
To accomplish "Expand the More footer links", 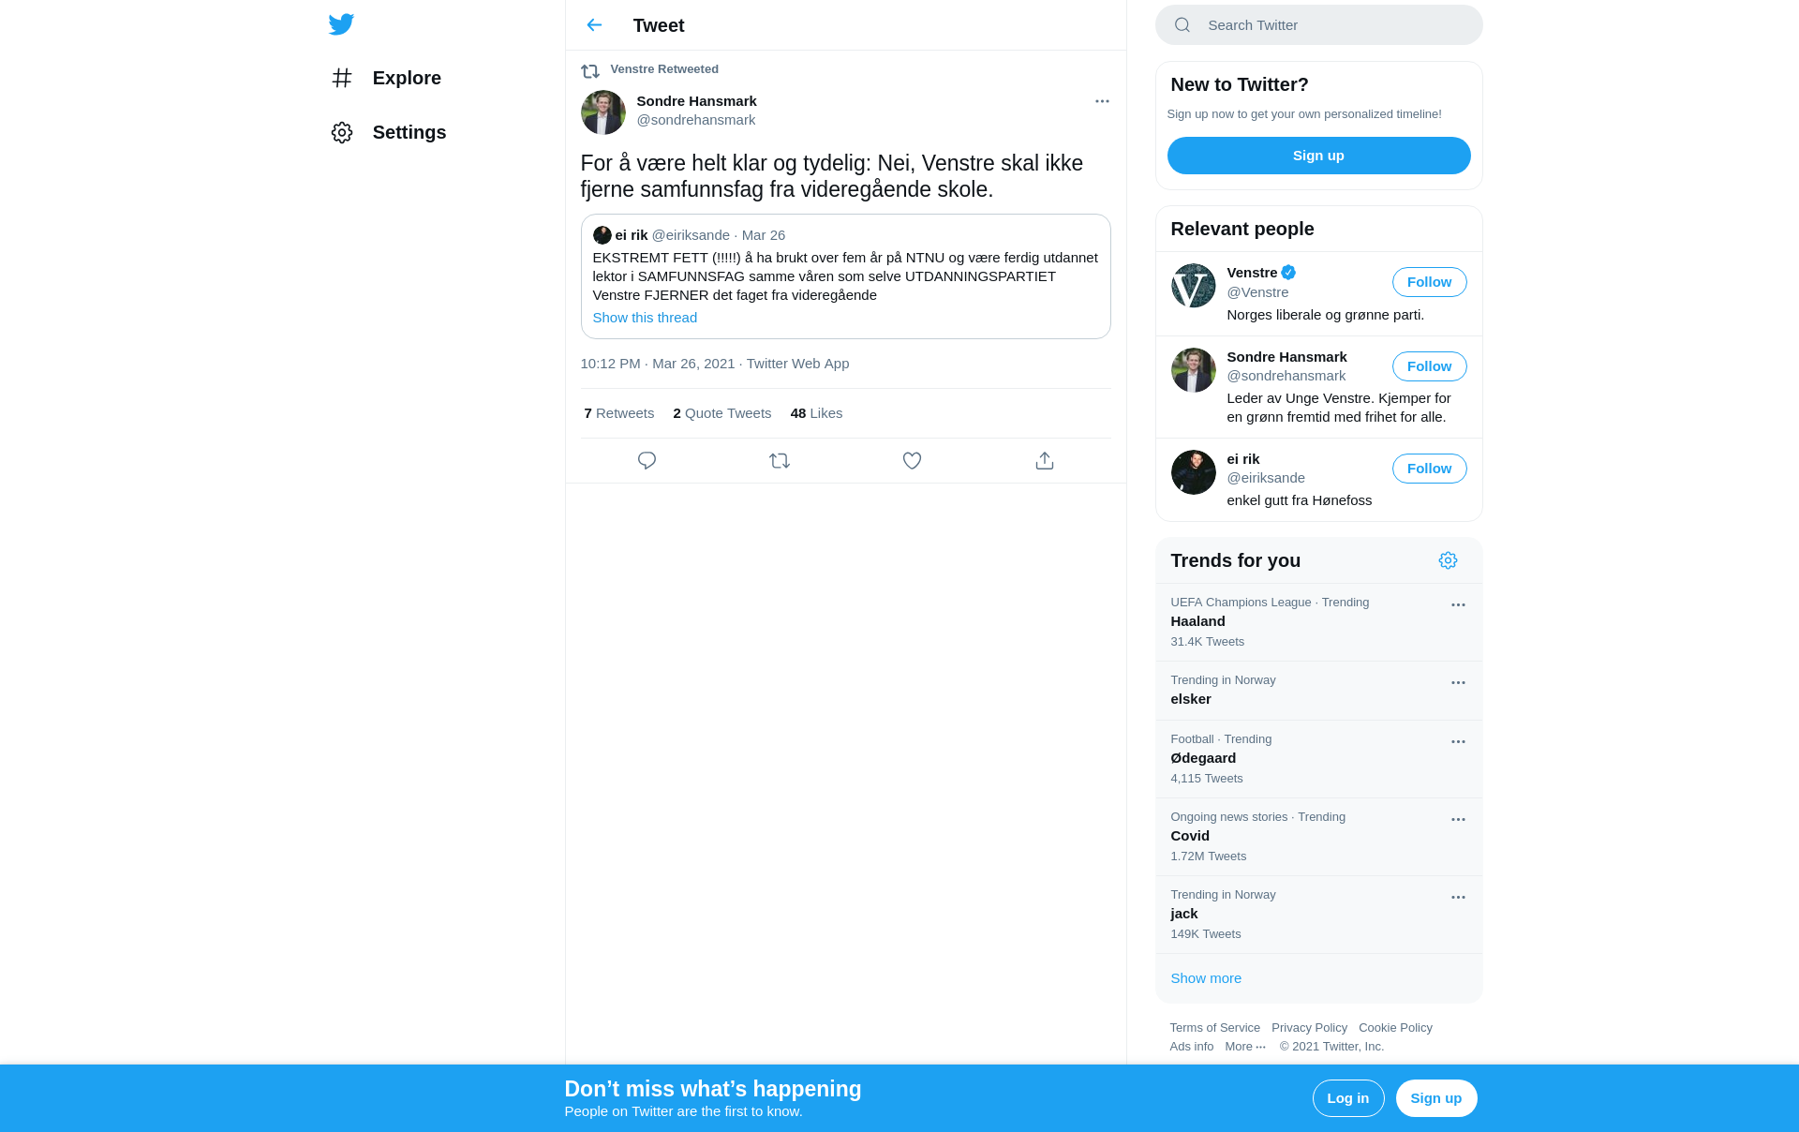I will pos(1244,1047).
